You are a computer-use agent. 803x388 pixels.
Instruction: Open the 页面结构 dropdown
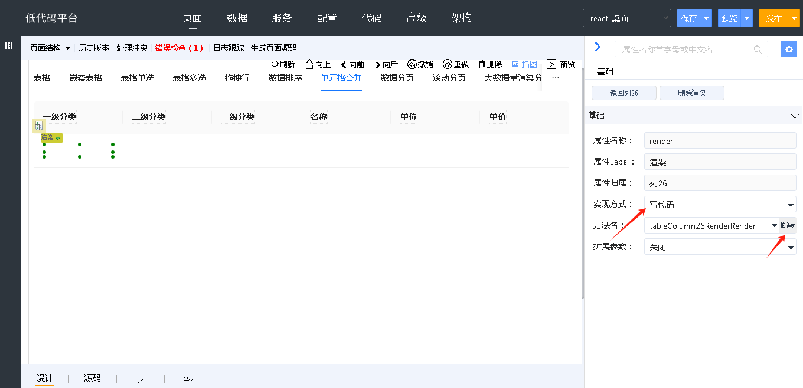click(50, 48)
